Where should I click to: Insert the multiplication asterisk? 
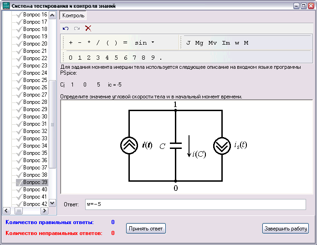click(89, 43)
